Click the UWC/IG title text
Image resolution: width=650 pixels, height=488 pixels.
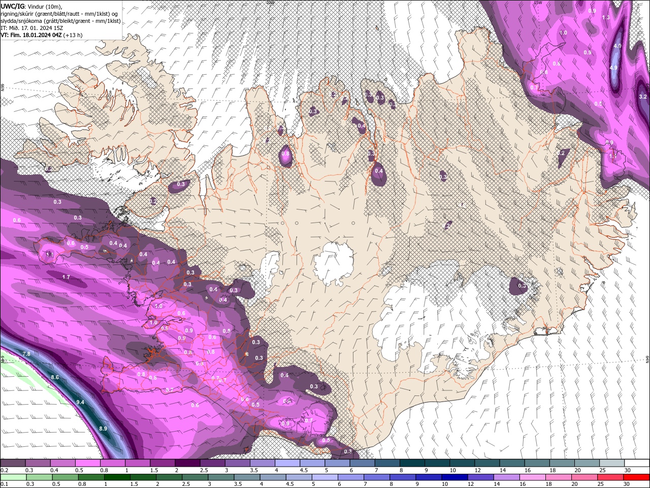pyautogui.click(x=12, y=6)
